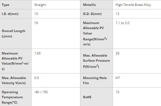Select the Straight value cell
The width and height of the screenshot is (161, 106).
56,5
